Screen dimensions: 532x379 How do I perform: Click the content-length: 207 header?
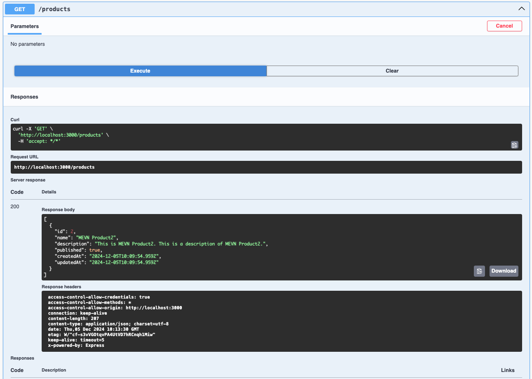click(73, 318)
